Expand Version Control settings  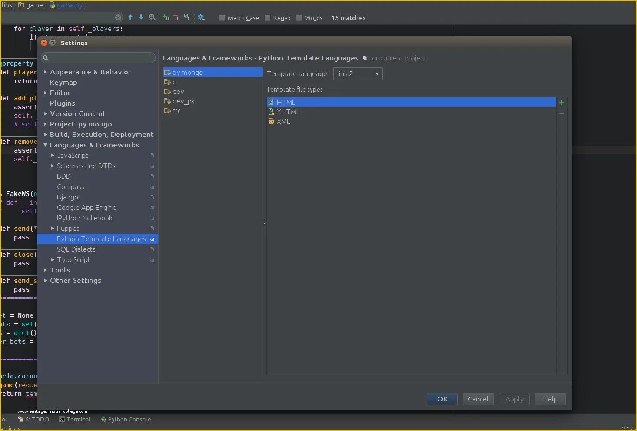tap(45, 114)
